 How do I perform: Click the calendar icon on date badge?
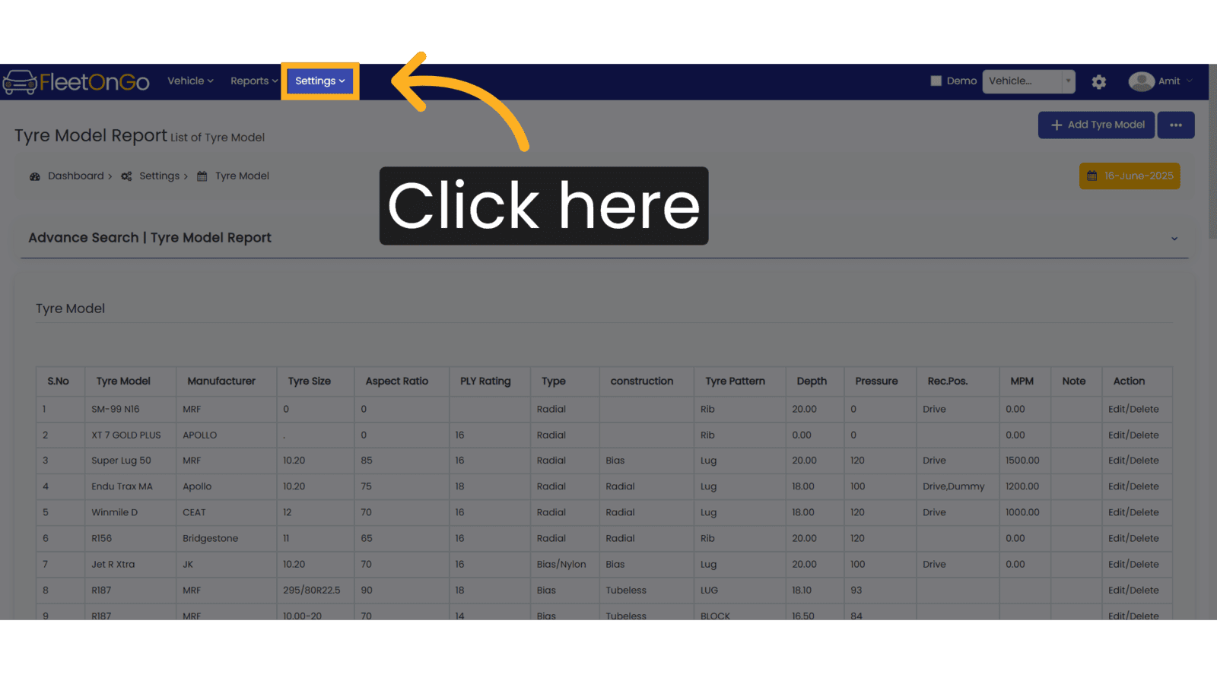(x=1091, y=176)
